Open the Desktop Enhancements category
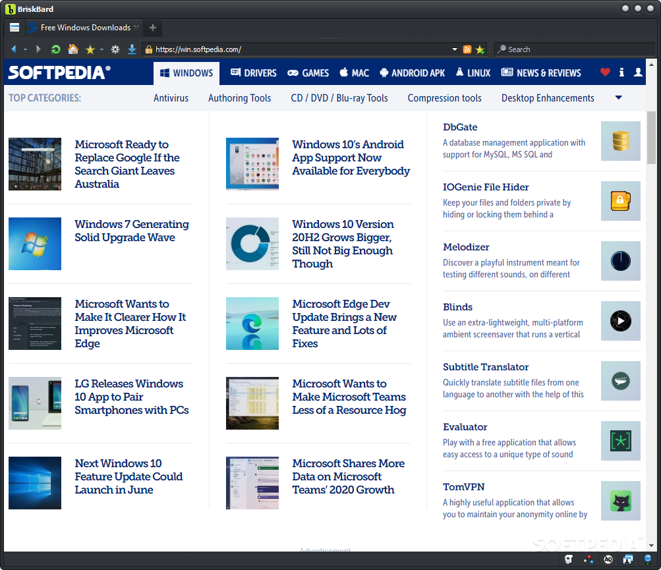Image resolution: width=661 pixels, height=570 pixels. 548,98
